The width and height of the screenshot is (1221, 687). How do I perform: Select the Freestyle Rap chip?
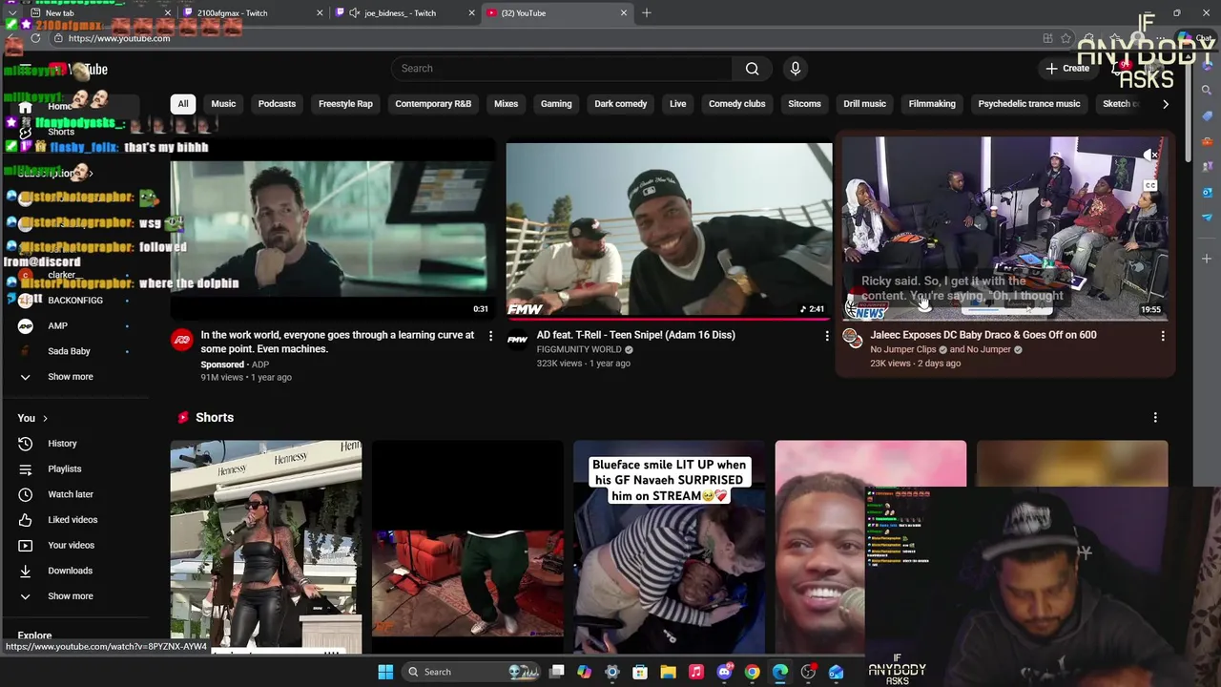(x=345, y=104)
